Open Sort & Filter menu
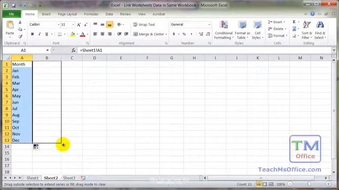 point(307,30)
